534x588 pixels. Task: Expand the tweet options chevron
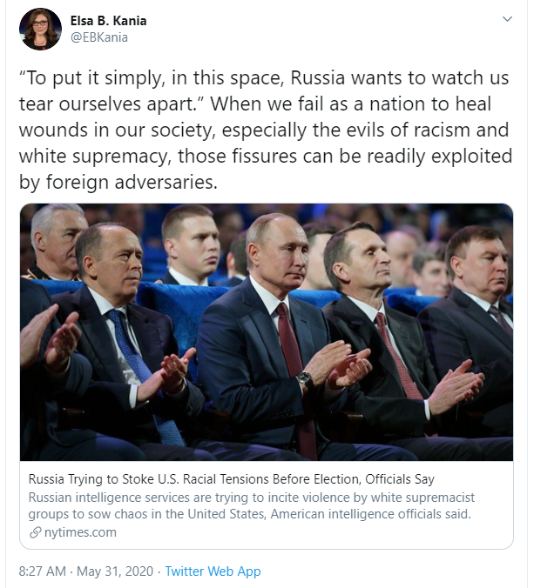[x=507, y=20]
